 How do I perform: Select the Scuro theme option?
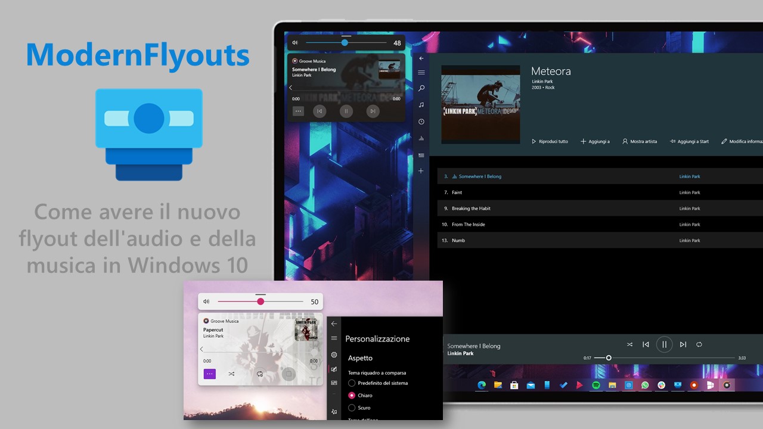tap(359, 408)
